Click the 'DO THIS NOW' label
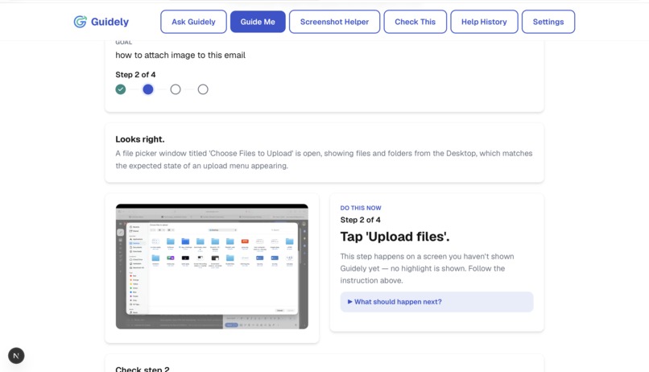 click(x=361, y=208)
